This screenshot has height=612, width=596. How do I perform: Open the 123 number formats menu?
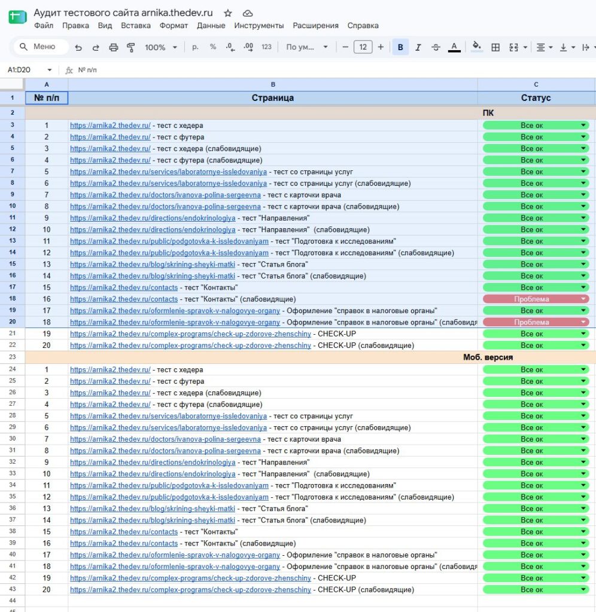click(x=266, y=47)
